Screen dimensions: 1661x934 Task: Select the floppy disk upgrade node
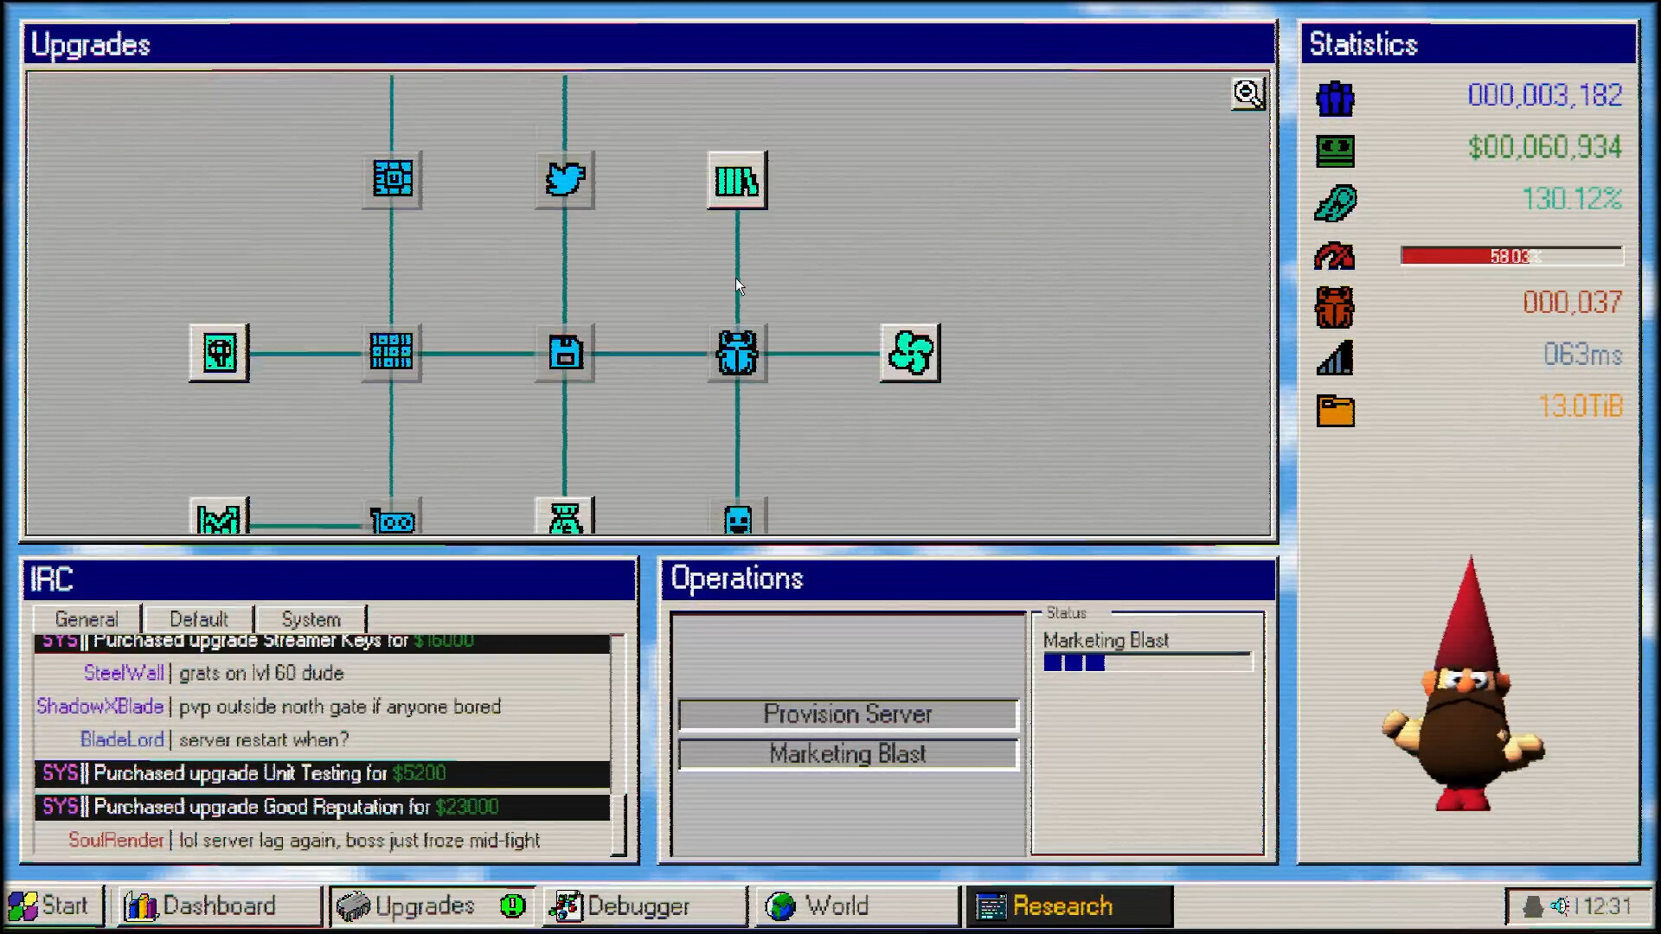[x=565, y=352]
